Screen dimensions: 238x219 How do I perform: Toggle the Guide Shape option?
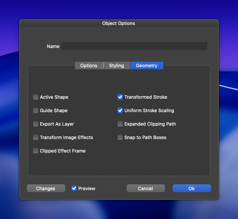36,111
